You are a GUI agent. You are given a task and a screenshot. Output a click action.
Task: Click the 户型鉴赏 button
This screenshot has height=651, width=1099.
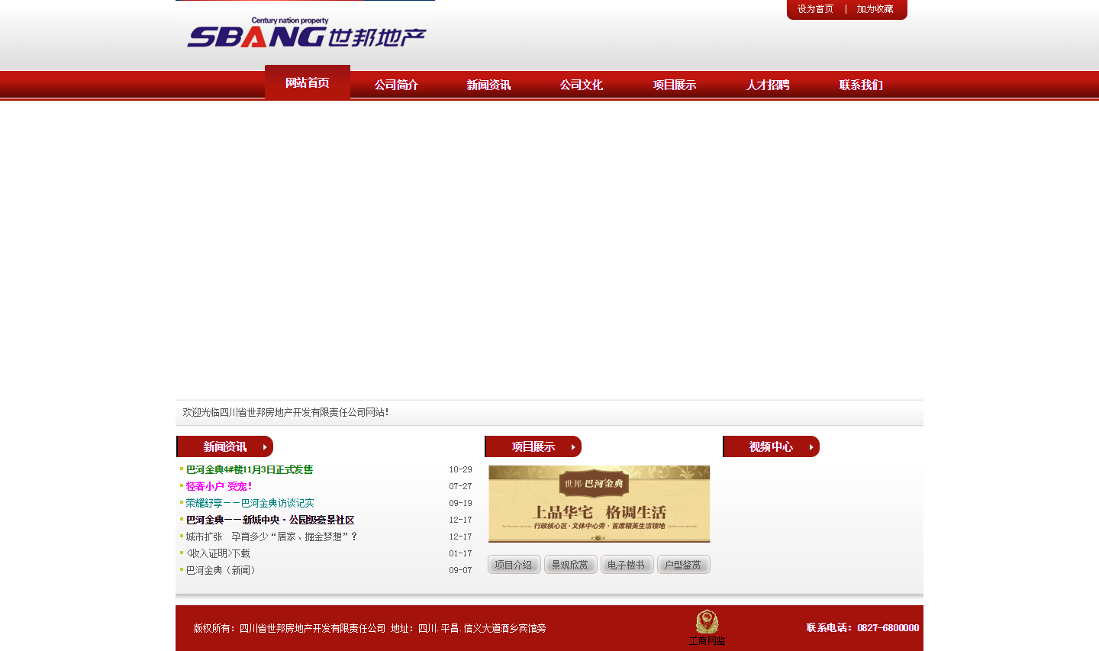[x=683, y=565]
